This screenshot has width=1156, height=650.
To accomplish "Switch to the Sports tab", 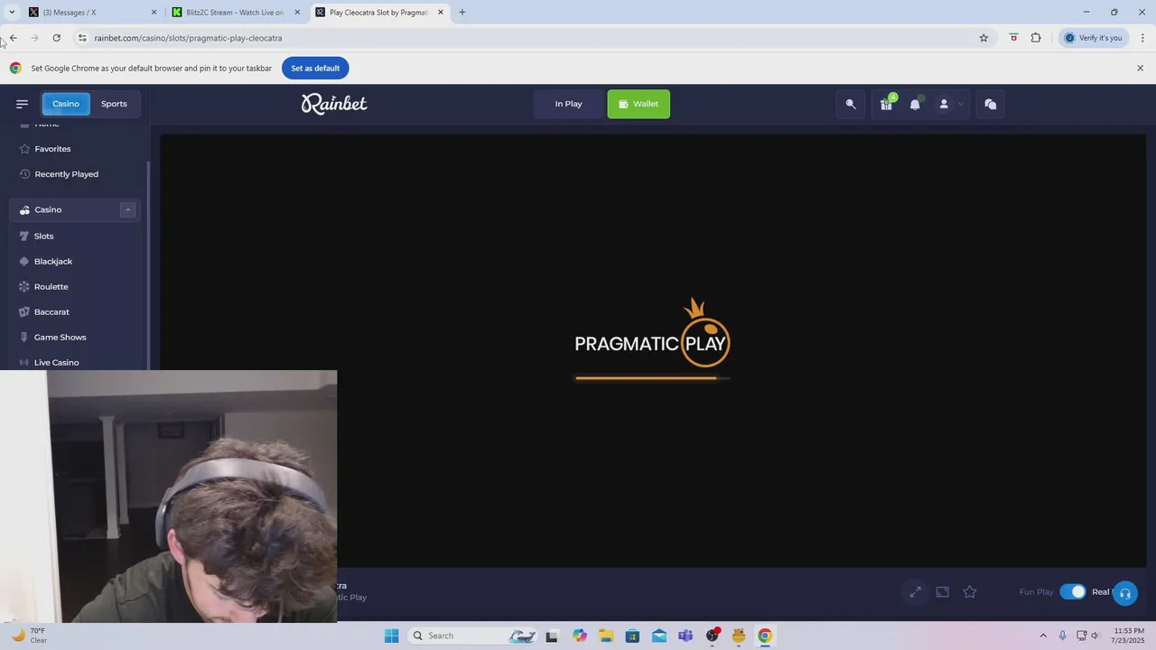I will tap(114, 104).
